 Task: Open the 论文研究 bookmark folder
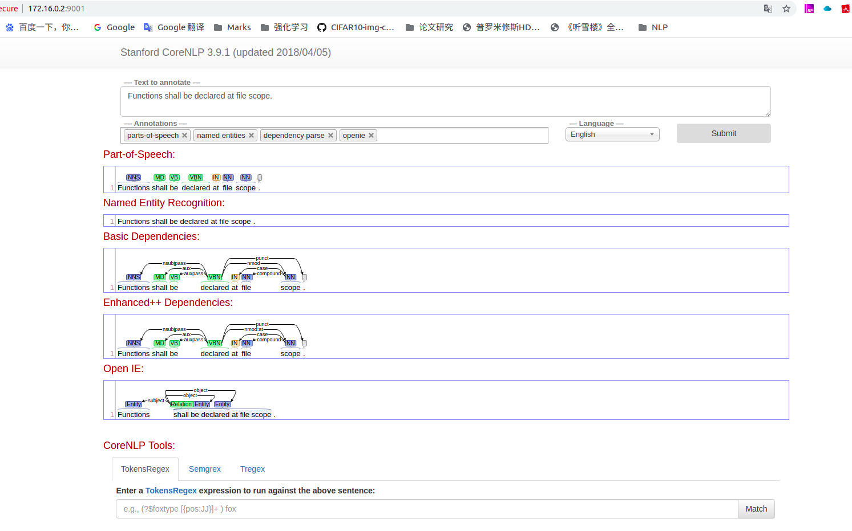click(429, 27)
